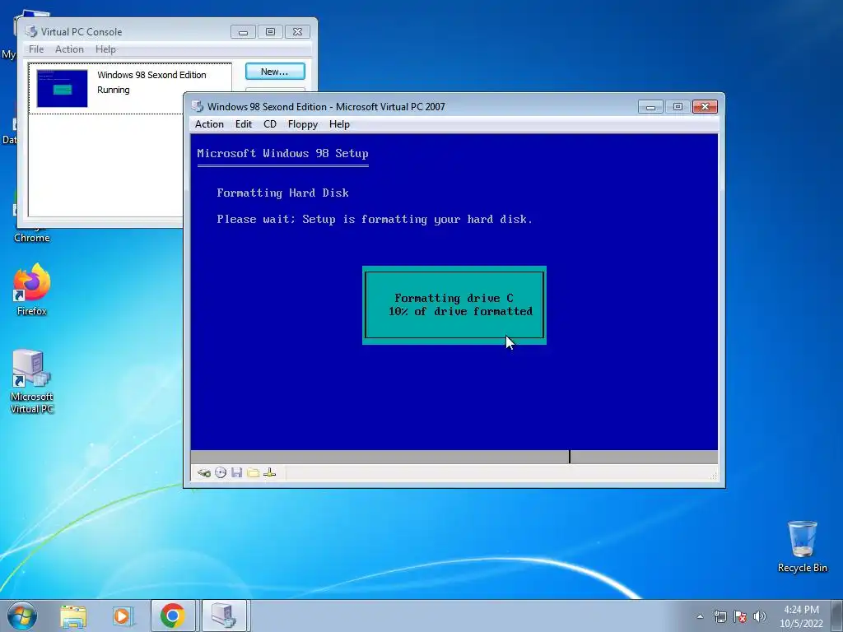The image size is (843, 632).
Task: Open Action menu in Windows 98 VM window
Action: click(x=209, y=124)
